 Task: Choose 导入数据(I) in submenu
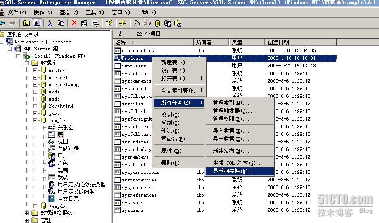click(x=240, y=131)
